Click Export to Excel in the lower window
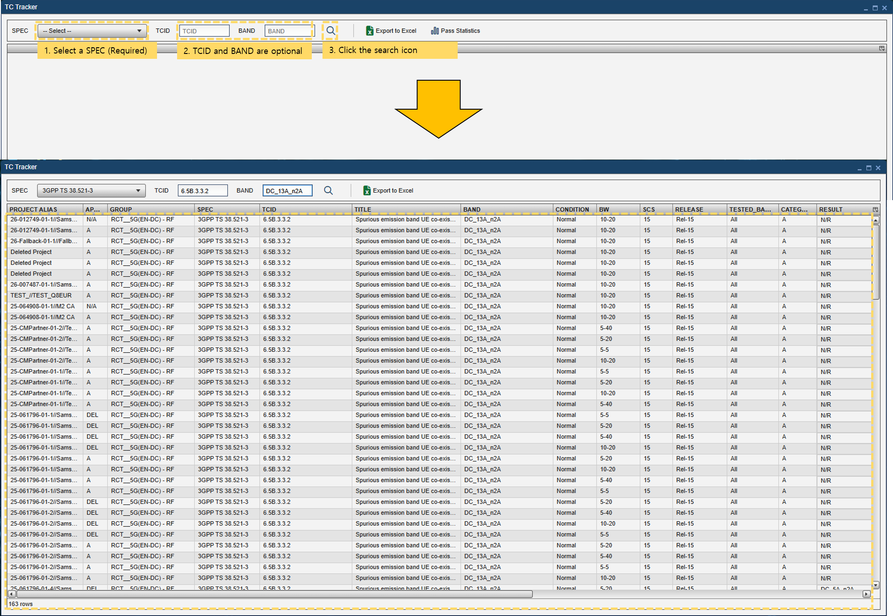Screen dimensions: 893x616 tap(388, 191)
